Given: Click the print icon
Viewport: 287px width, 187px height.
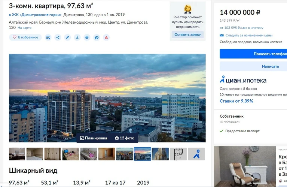Looking at the screenshot, I should [87, 37].
